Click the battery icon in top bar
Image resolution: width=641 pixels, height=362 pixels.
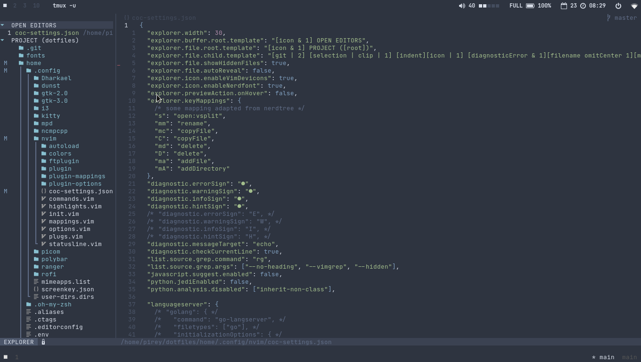pyautogui.click(x=530, y=6)
